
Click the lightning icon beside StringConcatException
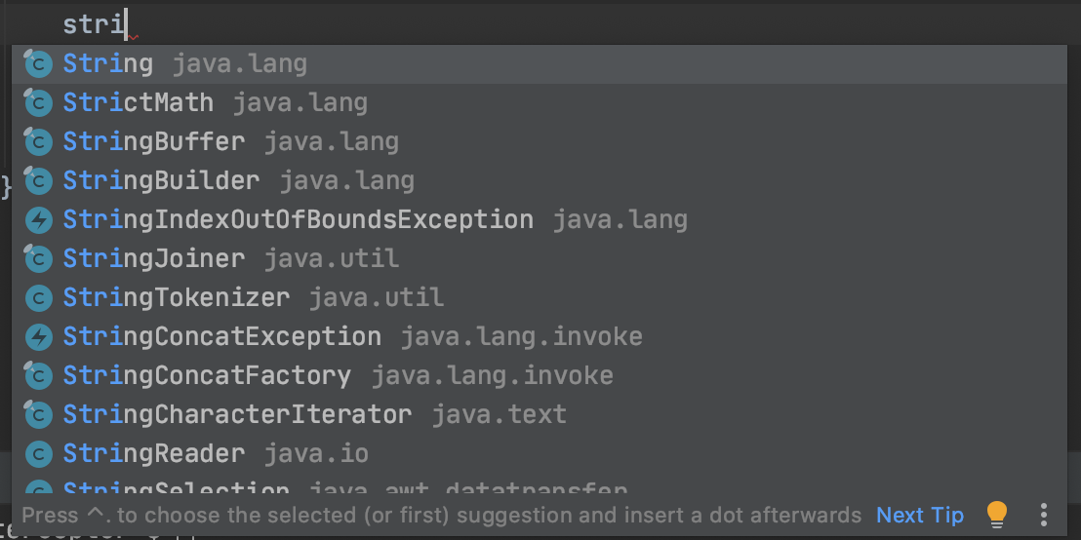[x=39, y=337]
